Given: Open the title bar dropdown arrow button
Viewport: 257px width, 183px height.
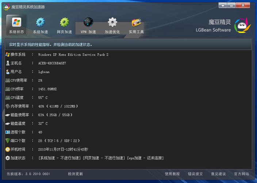Looking at the screenshot, I should (x=223, y=5).
